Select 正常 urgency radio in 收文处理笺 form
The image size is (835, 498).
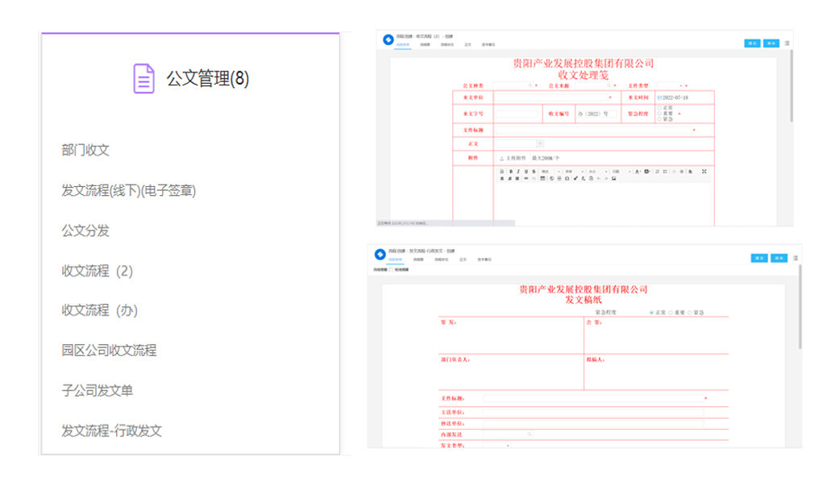(x=660, y=108)
